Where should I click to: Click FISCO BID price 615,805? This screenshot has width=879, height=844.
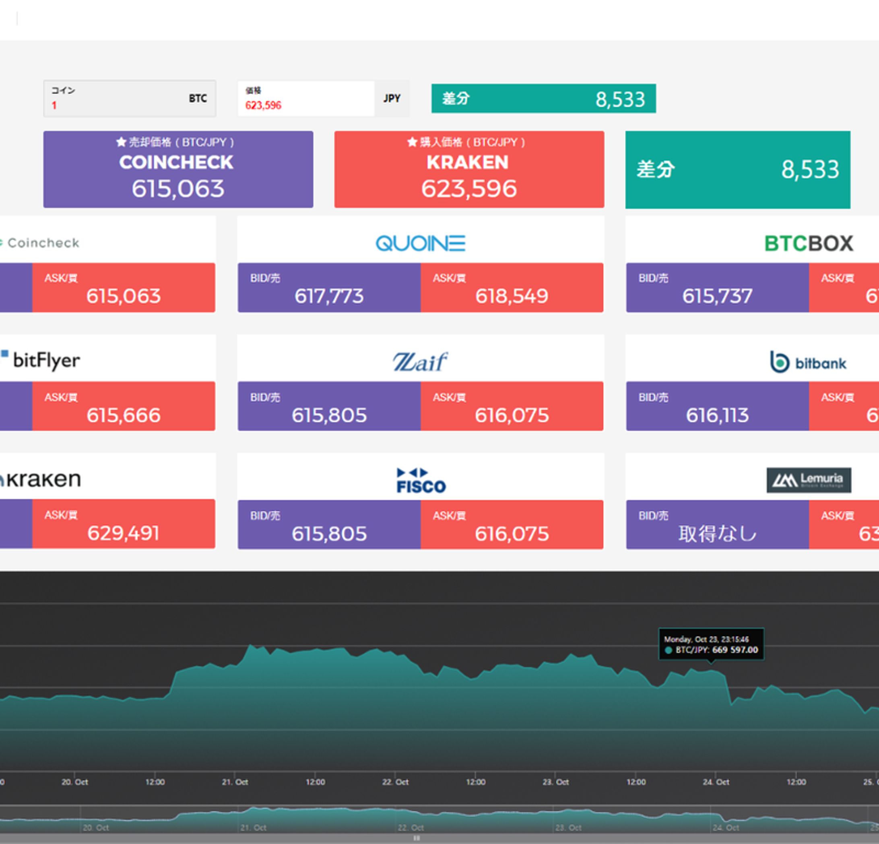329,525
